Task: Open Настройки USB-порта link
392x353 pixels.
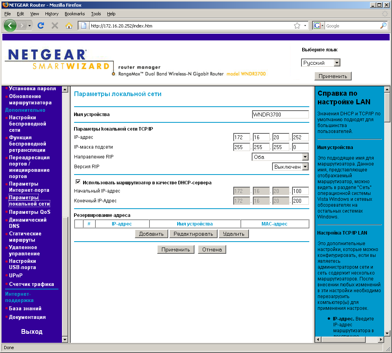Action: pyautogui.click(x=22, y=264)
